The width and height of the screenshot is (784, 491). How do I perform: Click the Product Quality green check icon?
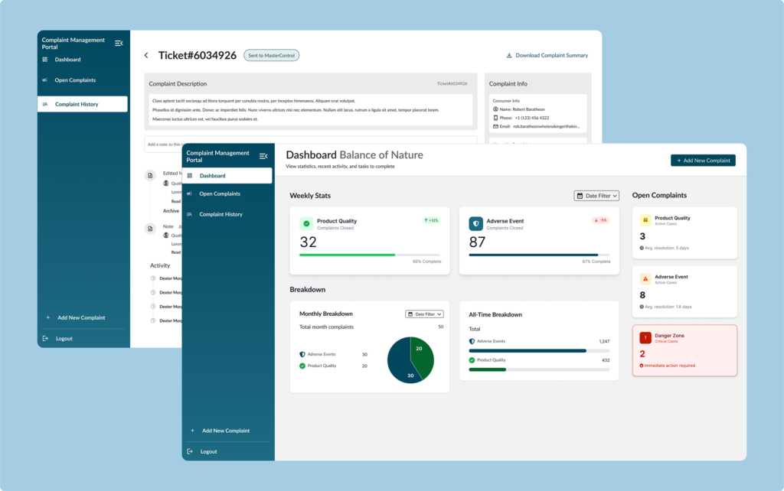click(x=306, y=223)
